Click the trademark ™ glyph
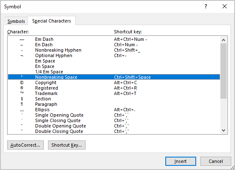The width and height of the screenshot is (235, 170). pyautogui.click(x=22, y=92)
